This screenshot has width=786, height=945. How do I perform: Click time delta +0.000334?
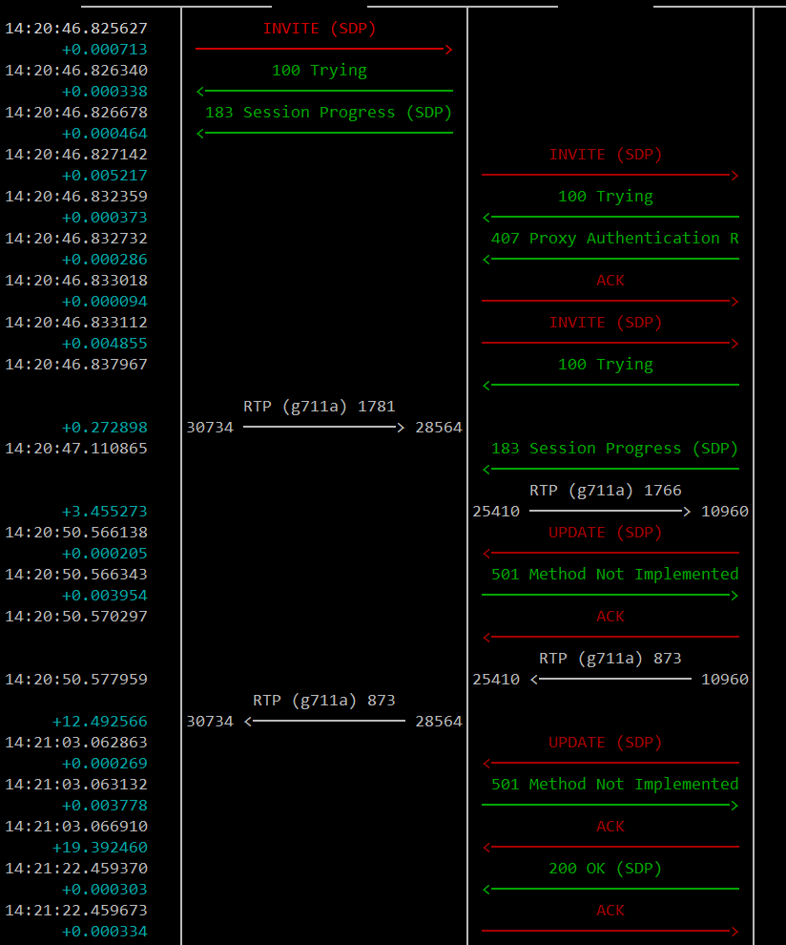point(105,932)
